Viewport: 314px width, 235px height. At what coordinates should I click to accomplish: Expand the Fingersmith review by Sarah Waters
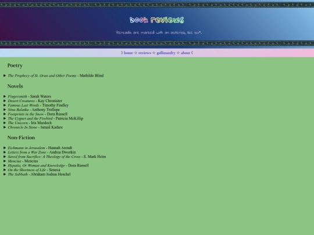(x=27, y=96)
